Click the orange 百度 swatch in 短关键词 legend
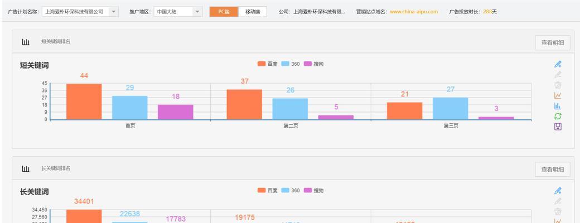Viewport: 580px width, 223px height. 262,64
